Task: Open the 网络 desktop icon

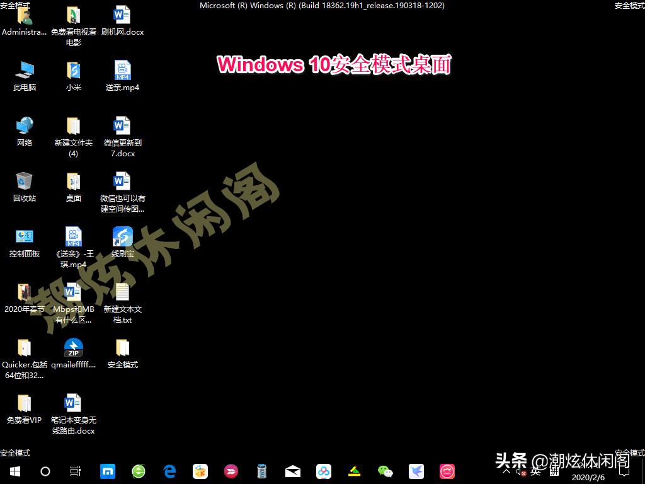Action: coord(24,129)
